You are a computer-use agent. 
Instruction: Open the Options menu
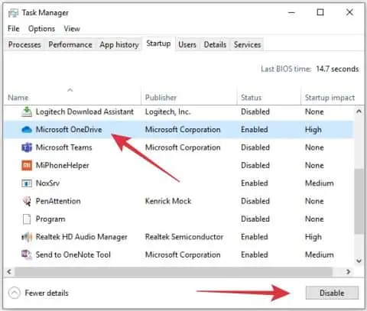click(41, 29)
